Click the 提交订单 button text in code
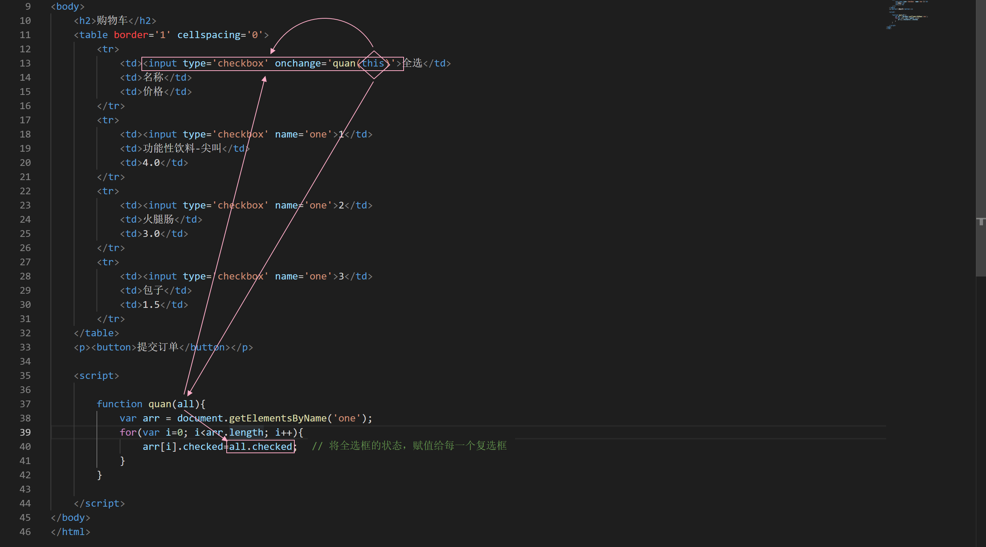This screenshot has height=547, width=986. coord(158,347)
